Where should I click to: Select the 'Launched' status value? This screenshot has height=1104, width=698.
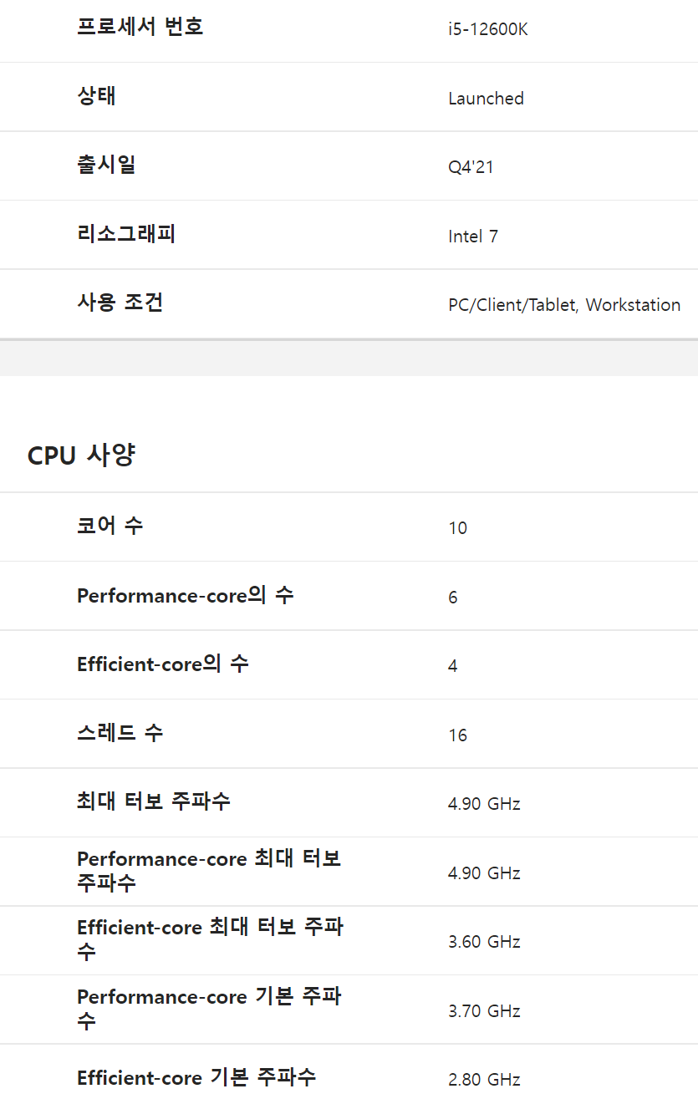click(x=486, y=99)
